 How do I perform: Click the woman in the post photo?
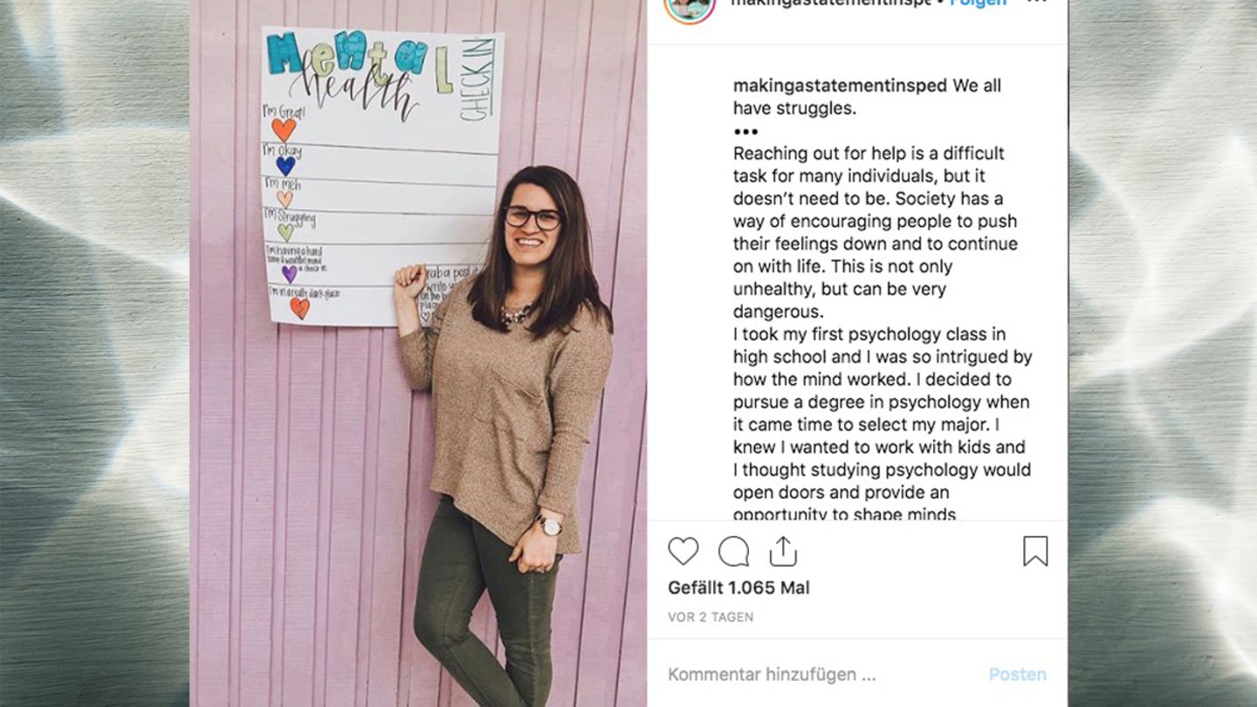pos(515,393)
